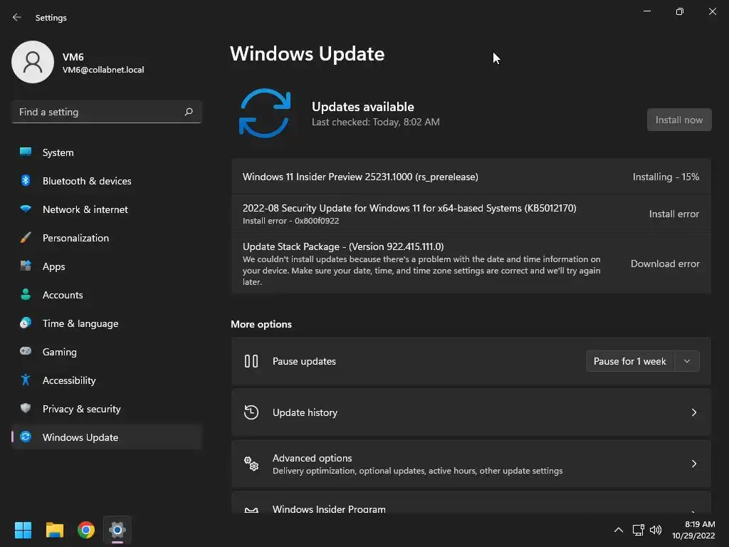Click the Personalization paintbrush icon
The image size is (729, 547).
26,238
